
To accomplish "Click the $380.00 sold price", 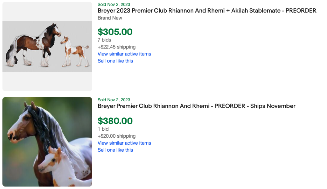I will click(115, 121).
